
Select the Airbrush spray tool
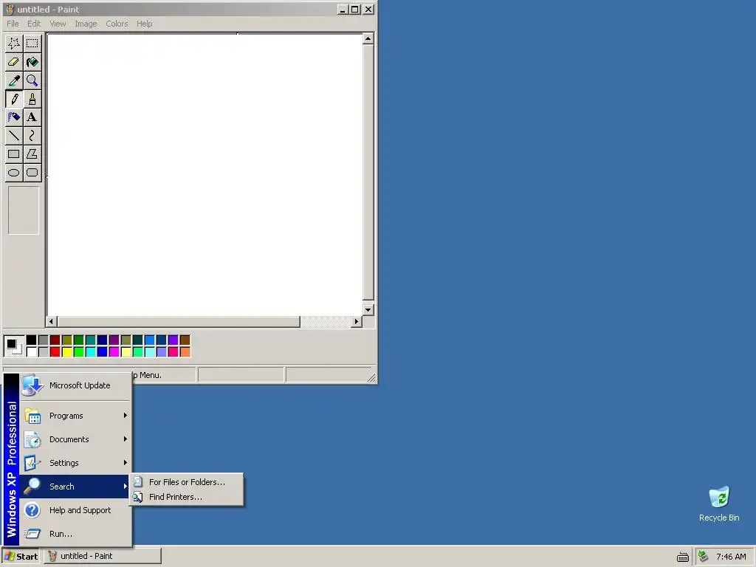(x=14, y=117)
